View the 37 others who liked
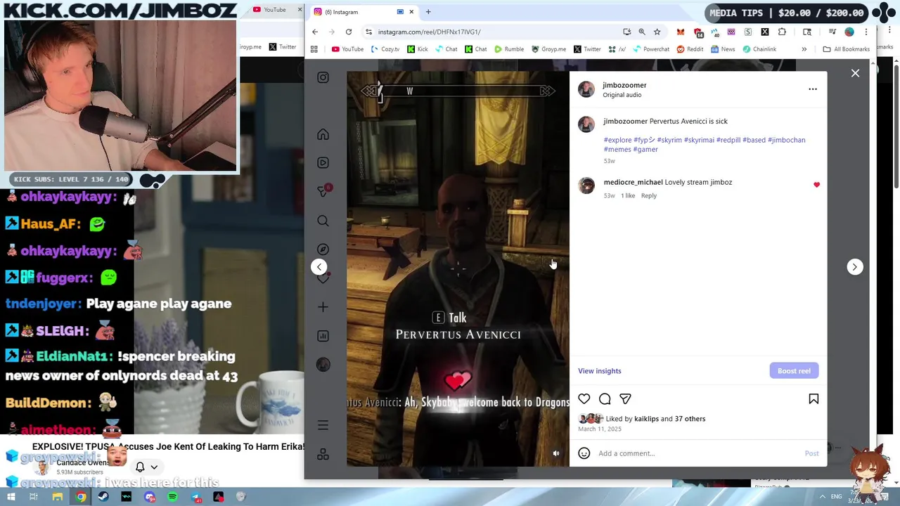This screenshot has height=506, width=900. tap(690, 419)
